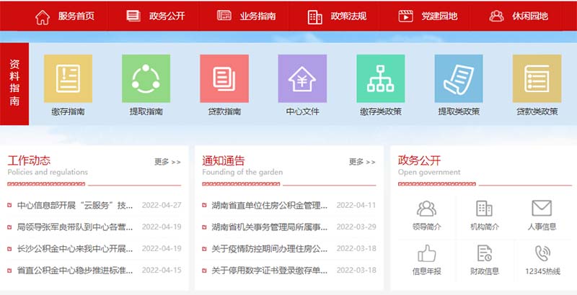Open the 休闲园地 menu item
This screenshot has height=295, width=577.
[530, 16]
